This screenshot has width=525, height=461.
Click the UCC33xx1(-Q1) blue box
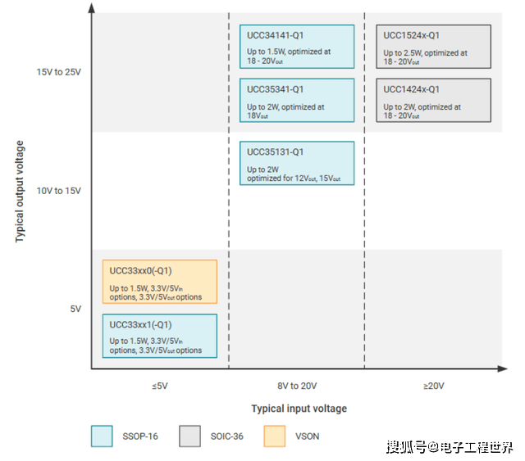click(159, 336)
